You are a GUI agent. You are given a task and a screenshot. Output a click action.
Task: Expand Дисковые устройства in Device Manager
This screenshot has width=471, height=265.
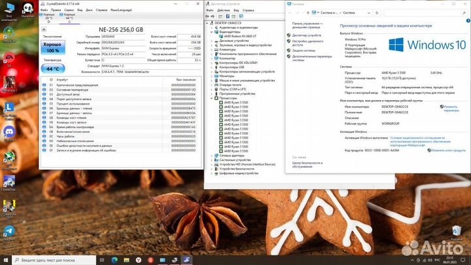click(211, 41)
